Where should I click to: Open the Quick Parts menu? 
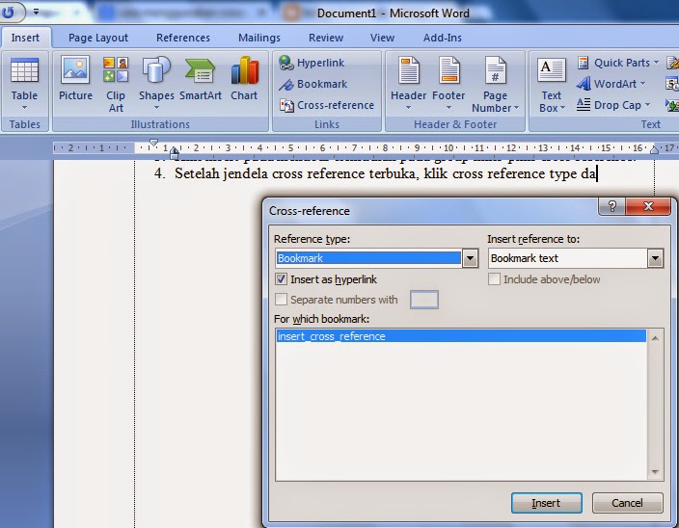618,63
